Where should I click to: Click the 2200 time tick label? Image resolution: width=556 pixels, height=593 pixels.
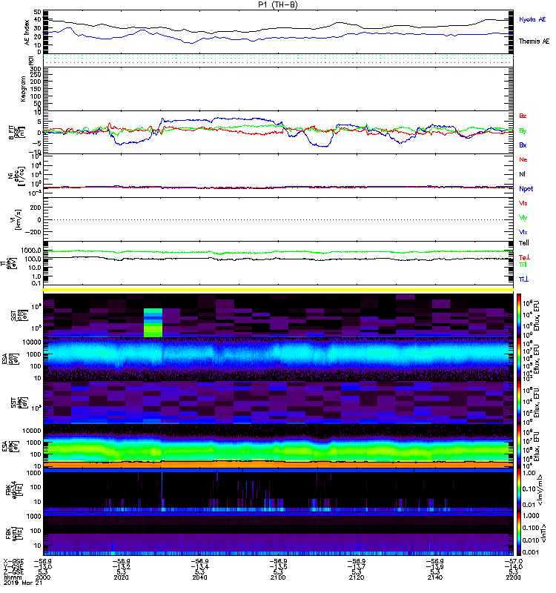tap(513, 577)
